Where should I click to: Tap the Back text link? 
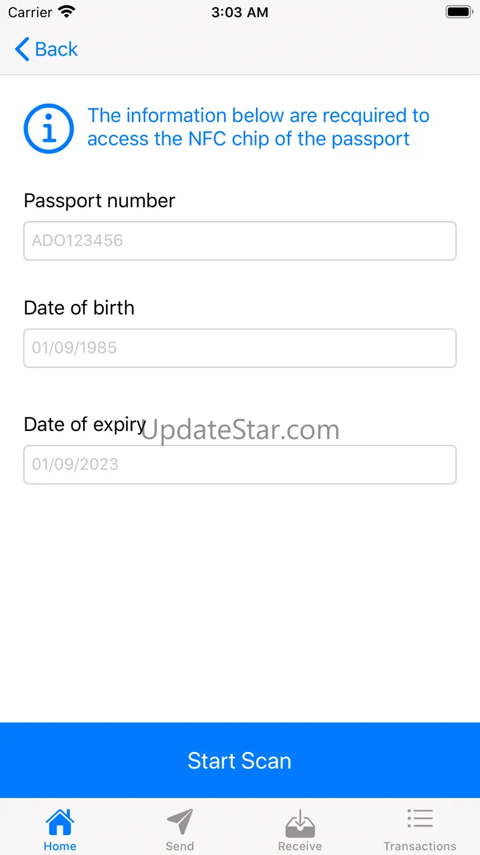(x=57, y=49)
